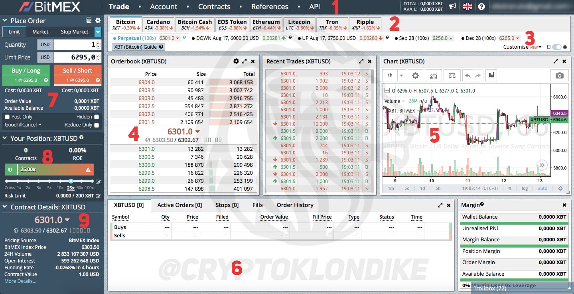Change chart bar style icon
574x294 pixels.
tap(492, 75)
